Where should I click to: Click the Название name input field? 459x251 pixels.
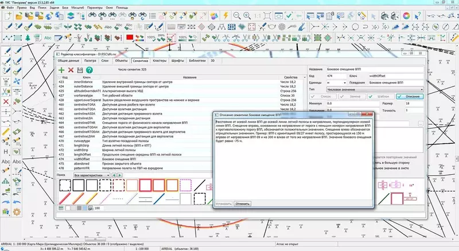[x=375, y=69]
